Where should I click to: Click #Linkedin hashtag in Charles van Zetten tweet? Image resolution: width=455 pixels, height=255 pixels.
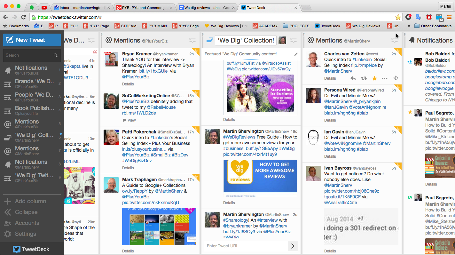362,60
